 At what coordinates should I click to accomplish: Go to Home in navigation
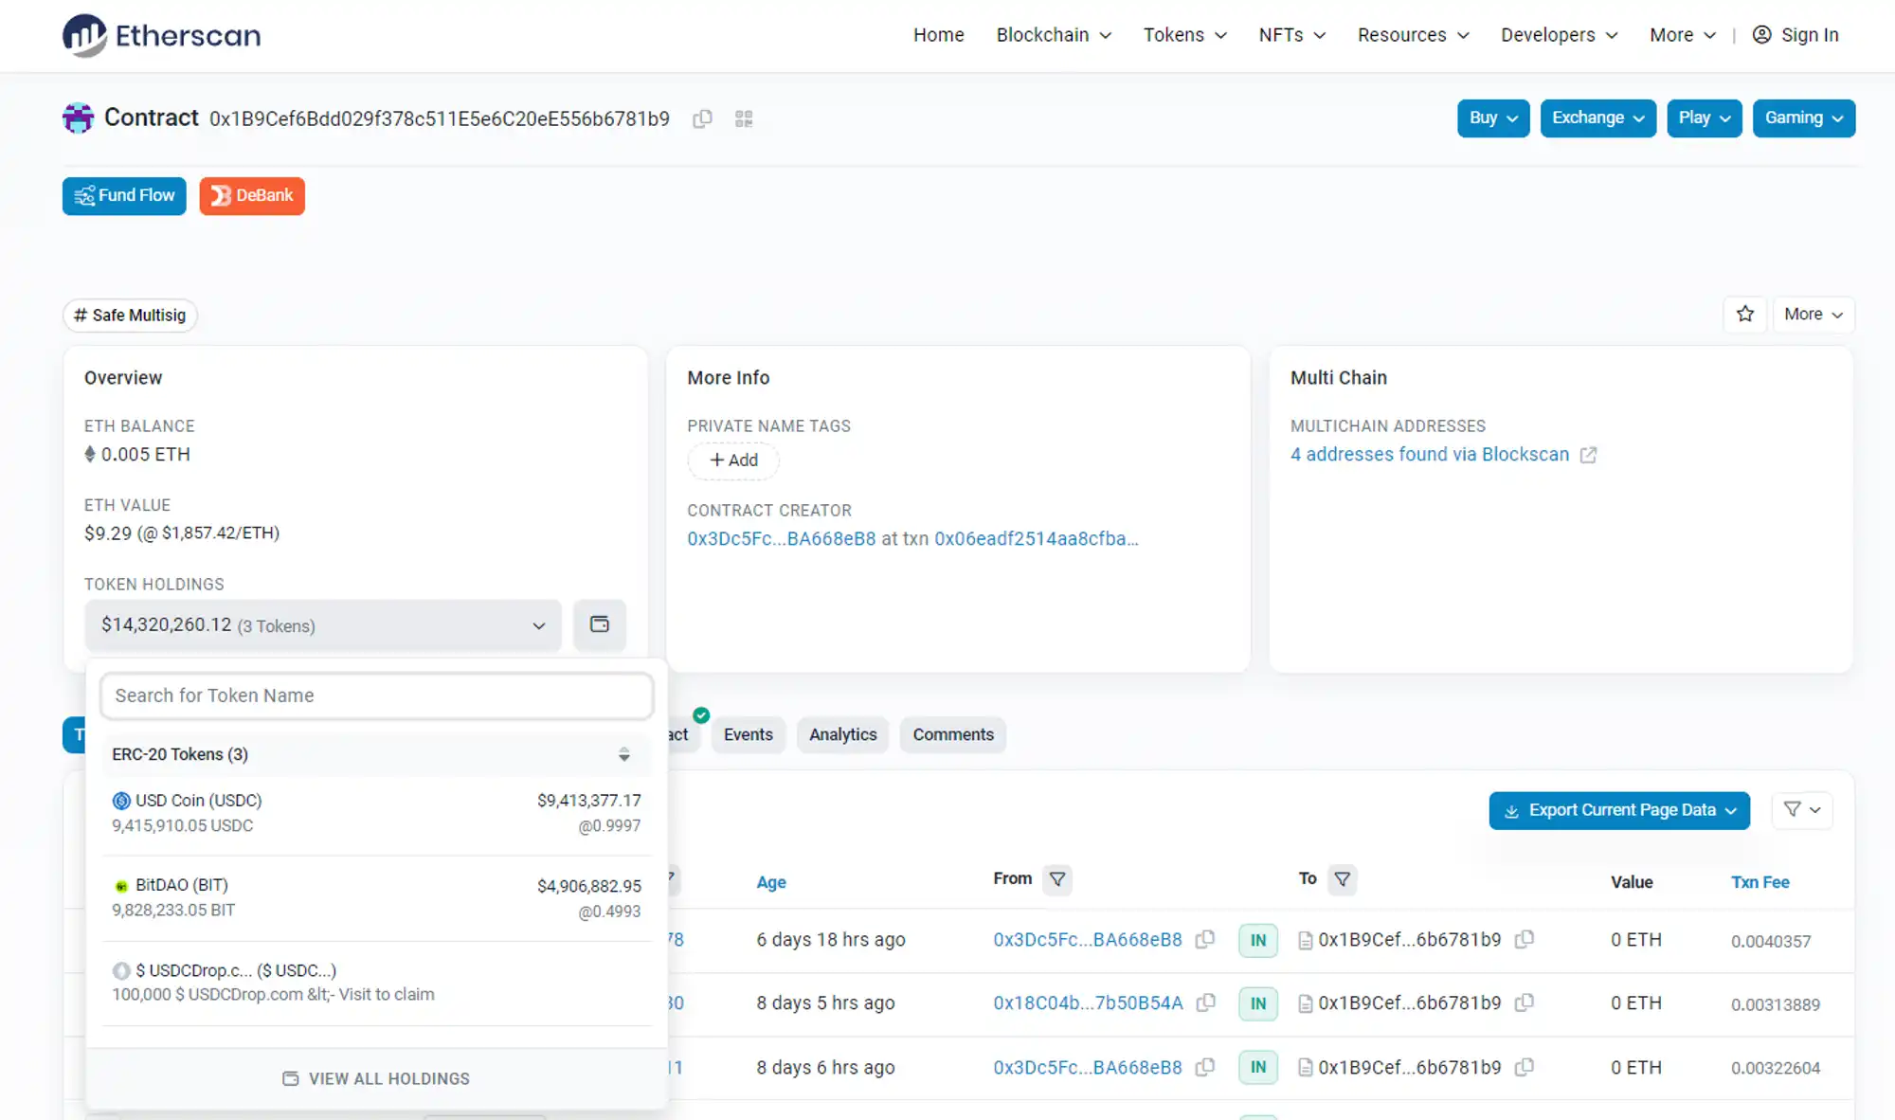pos(938,35)
